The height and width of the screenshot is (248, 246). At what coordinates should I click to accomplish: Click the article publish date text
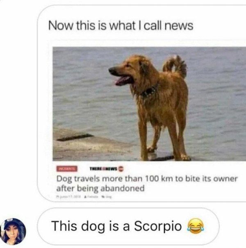tap(70, 197)
